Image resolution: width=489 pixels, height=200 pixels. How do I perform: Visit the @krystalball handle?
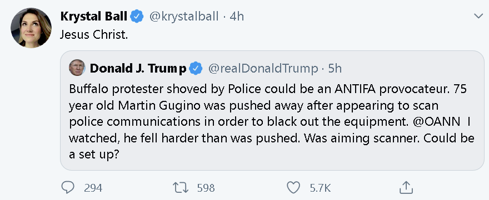184,16
